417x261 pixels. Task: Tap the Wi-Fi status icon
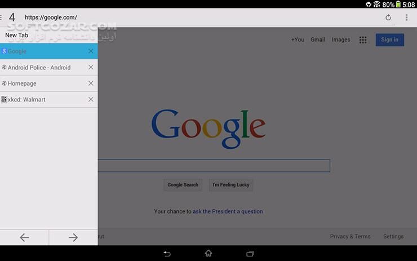tap(376, 5)
